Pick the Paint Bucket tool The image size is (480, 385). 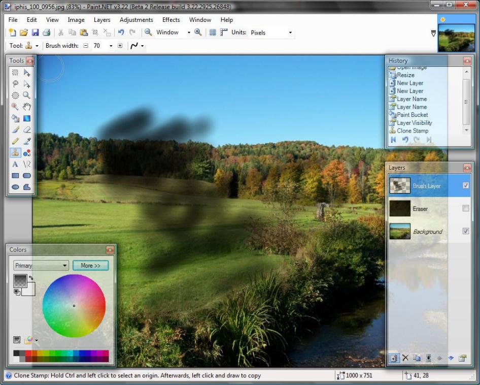[15, 118]
